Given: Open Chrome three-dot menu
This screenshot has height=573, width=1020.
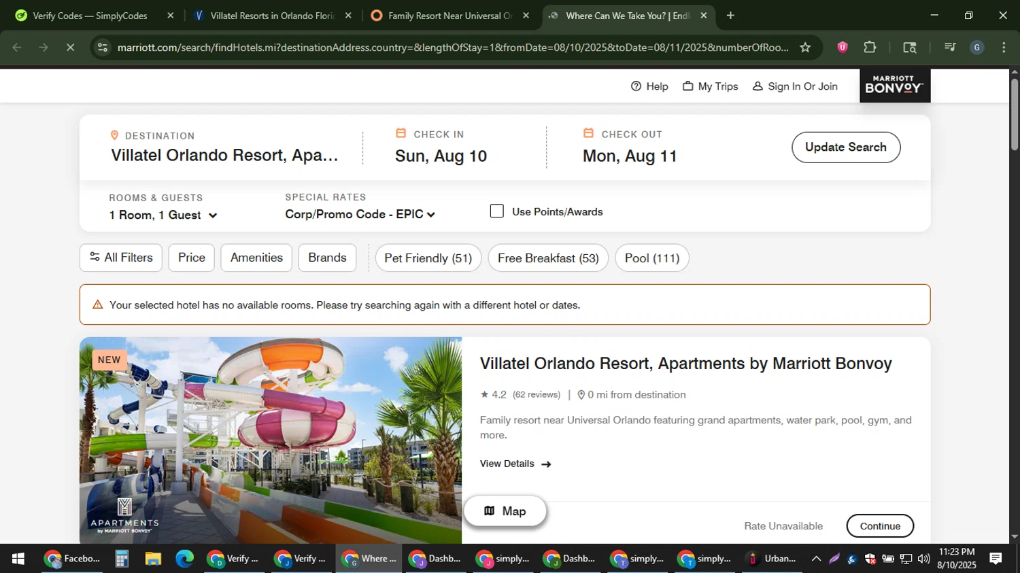Looking at the screenshot, I should click(1004, 47).
